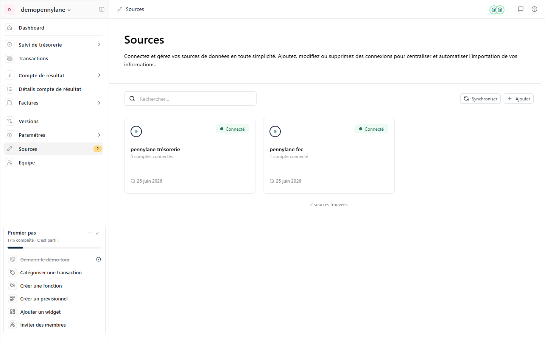Click the sync icon on pennylane fec card

[272, 181]
